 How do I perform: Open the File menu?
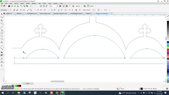point(2,3)
